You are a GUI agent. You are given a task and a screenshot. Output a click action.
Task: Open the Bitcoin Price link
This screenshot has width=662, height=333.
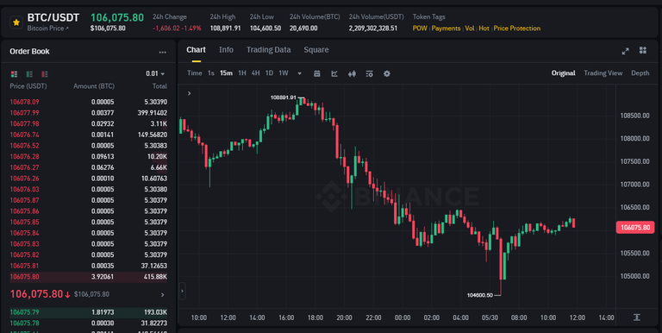[x=47, y=28]
